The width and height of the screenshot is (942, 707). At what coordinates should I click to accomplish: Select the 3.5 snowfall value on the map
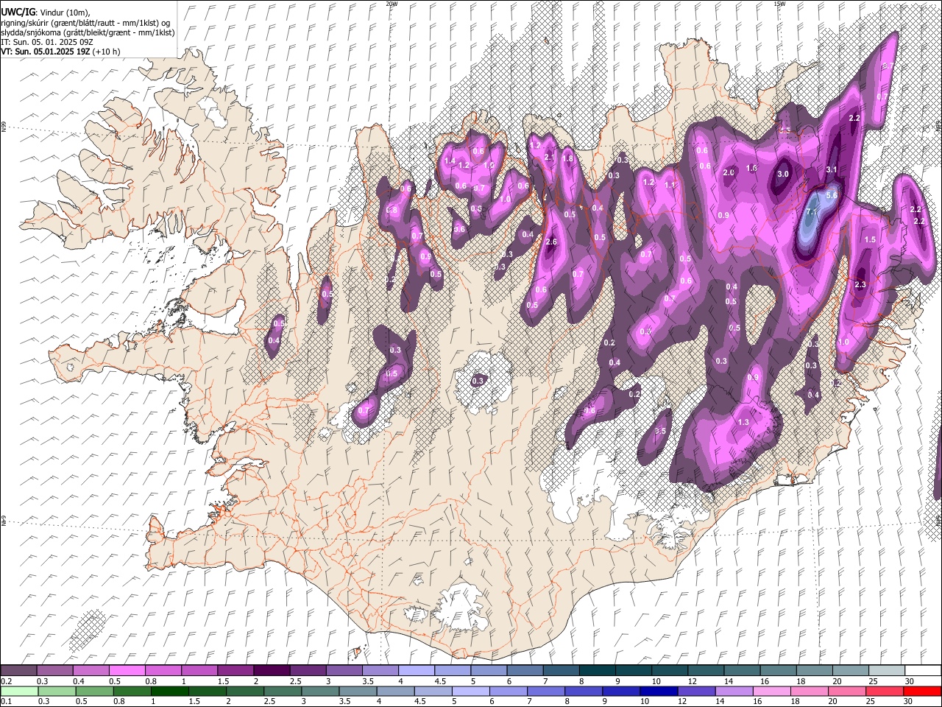pyautogui.click(x=660, y=431)
